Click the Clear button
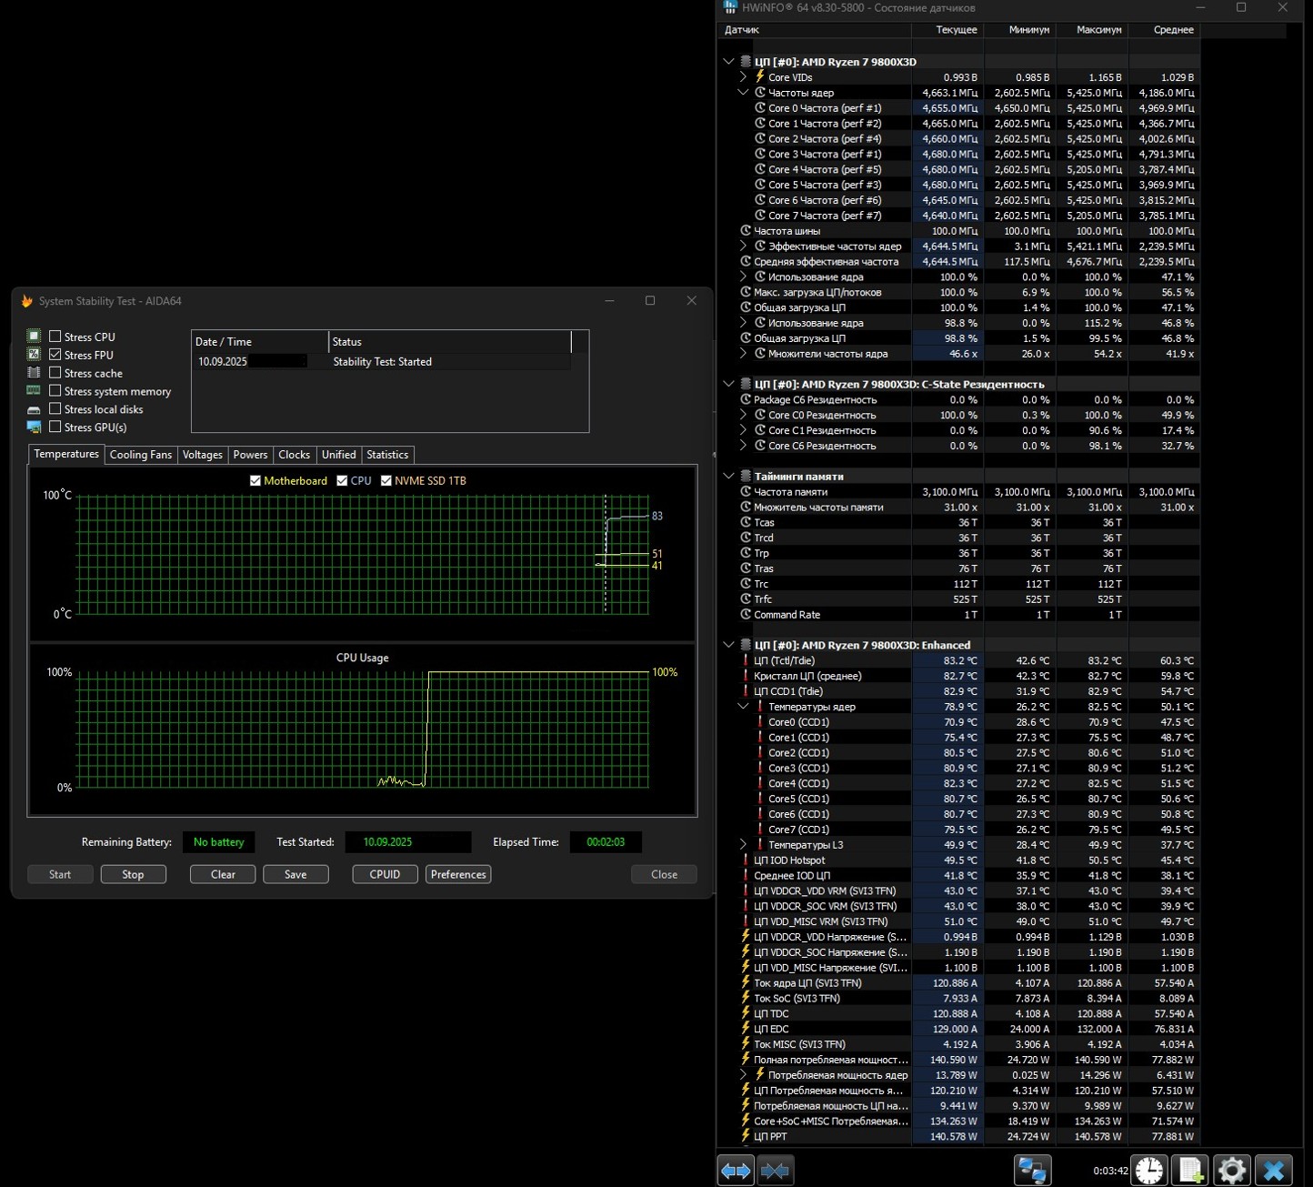Screen dimensions: 1313x1187 (223, 874)
